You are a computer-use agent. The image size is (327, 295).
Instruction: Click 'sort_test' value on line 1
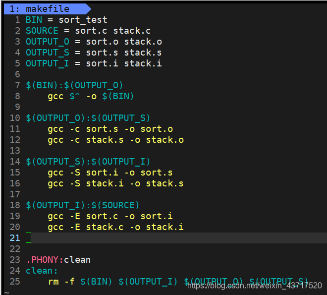point(83,20)
